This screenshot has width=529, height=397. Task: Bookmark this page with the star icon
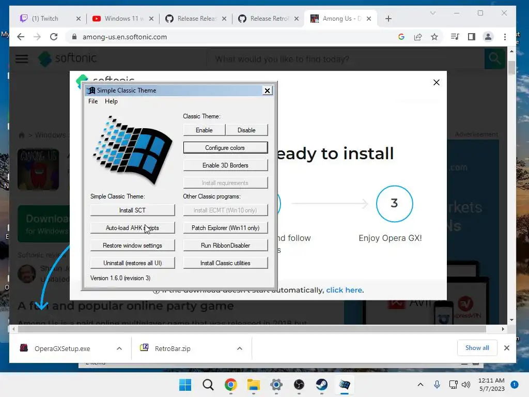(x=434, y=37)
